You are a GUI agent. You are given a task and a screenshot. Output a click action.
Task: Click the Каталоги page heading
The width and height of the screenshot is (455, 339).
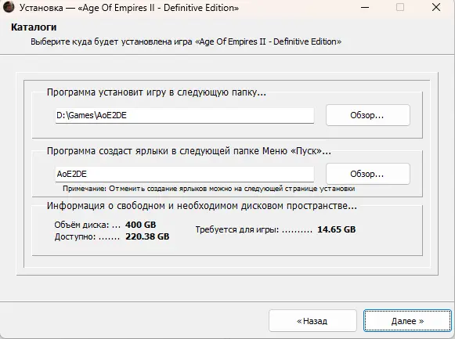[34, 27]
